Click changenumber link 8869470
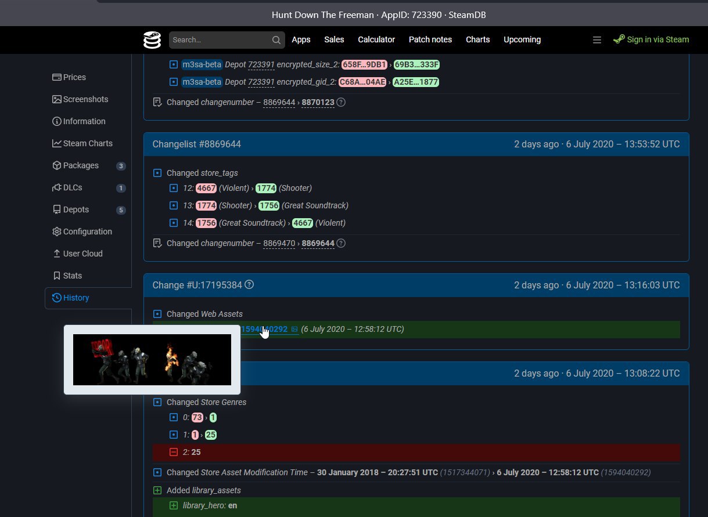708x517 pixels. point(279,243)
